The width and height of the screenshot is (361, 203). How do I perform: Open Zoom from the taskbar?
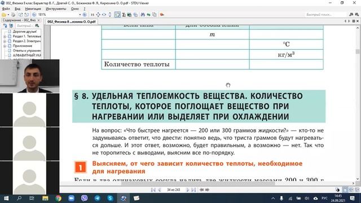coord(72,198)
